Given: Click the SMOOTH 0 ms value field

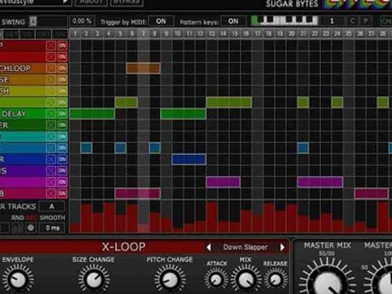Looking at the screenshot, I should pyautogui.click(x=52, y=228).
